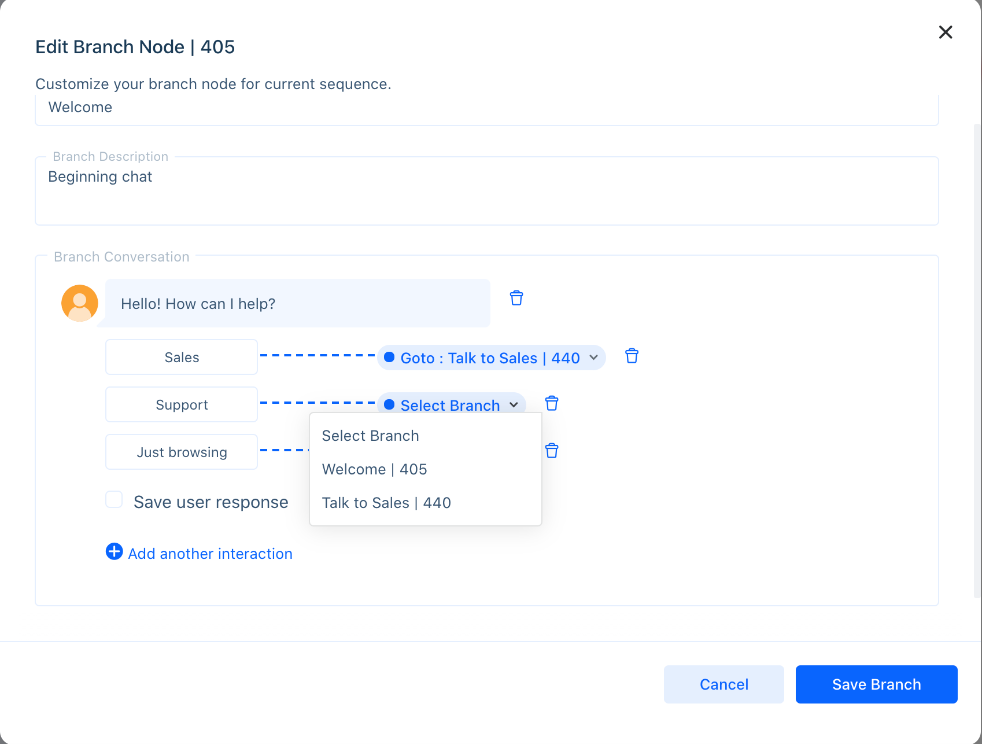
Task: Edit the Sales reply option field
Action: (182, 358)
